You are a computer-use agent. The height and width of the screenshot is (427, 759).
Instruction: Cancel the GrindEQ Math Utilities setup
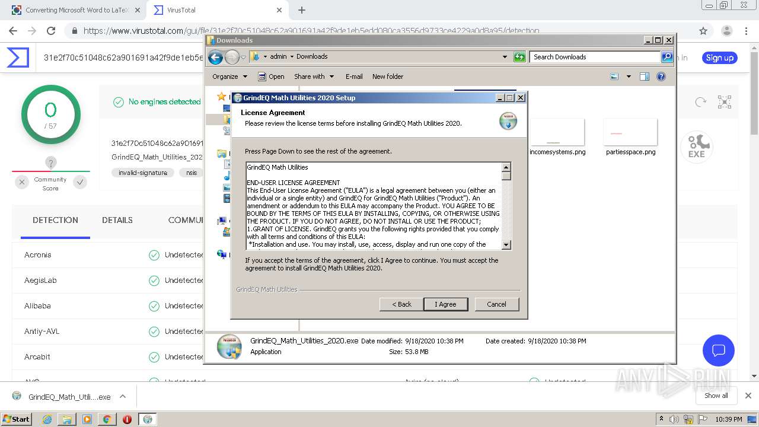coord(496,304)
